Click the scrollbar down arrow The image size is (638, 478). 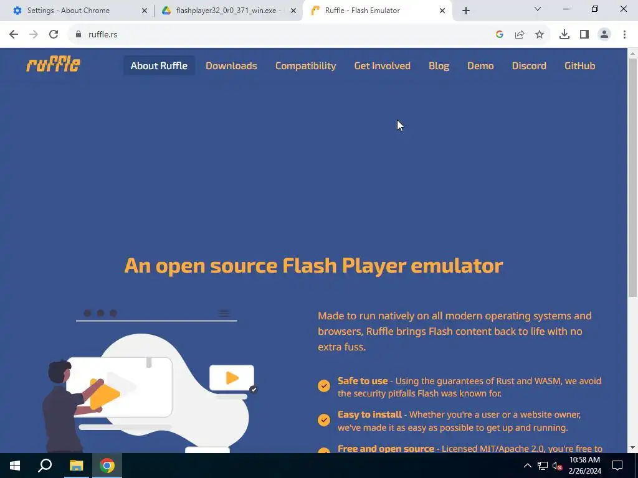632,448
